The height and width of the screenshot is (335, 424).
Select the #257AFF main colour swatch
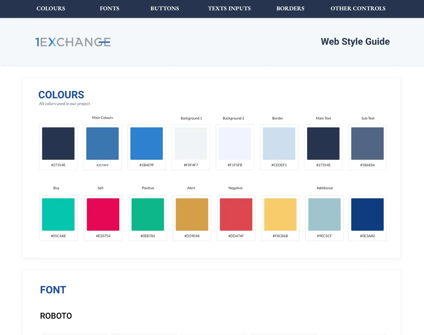(x=102, y=144)
